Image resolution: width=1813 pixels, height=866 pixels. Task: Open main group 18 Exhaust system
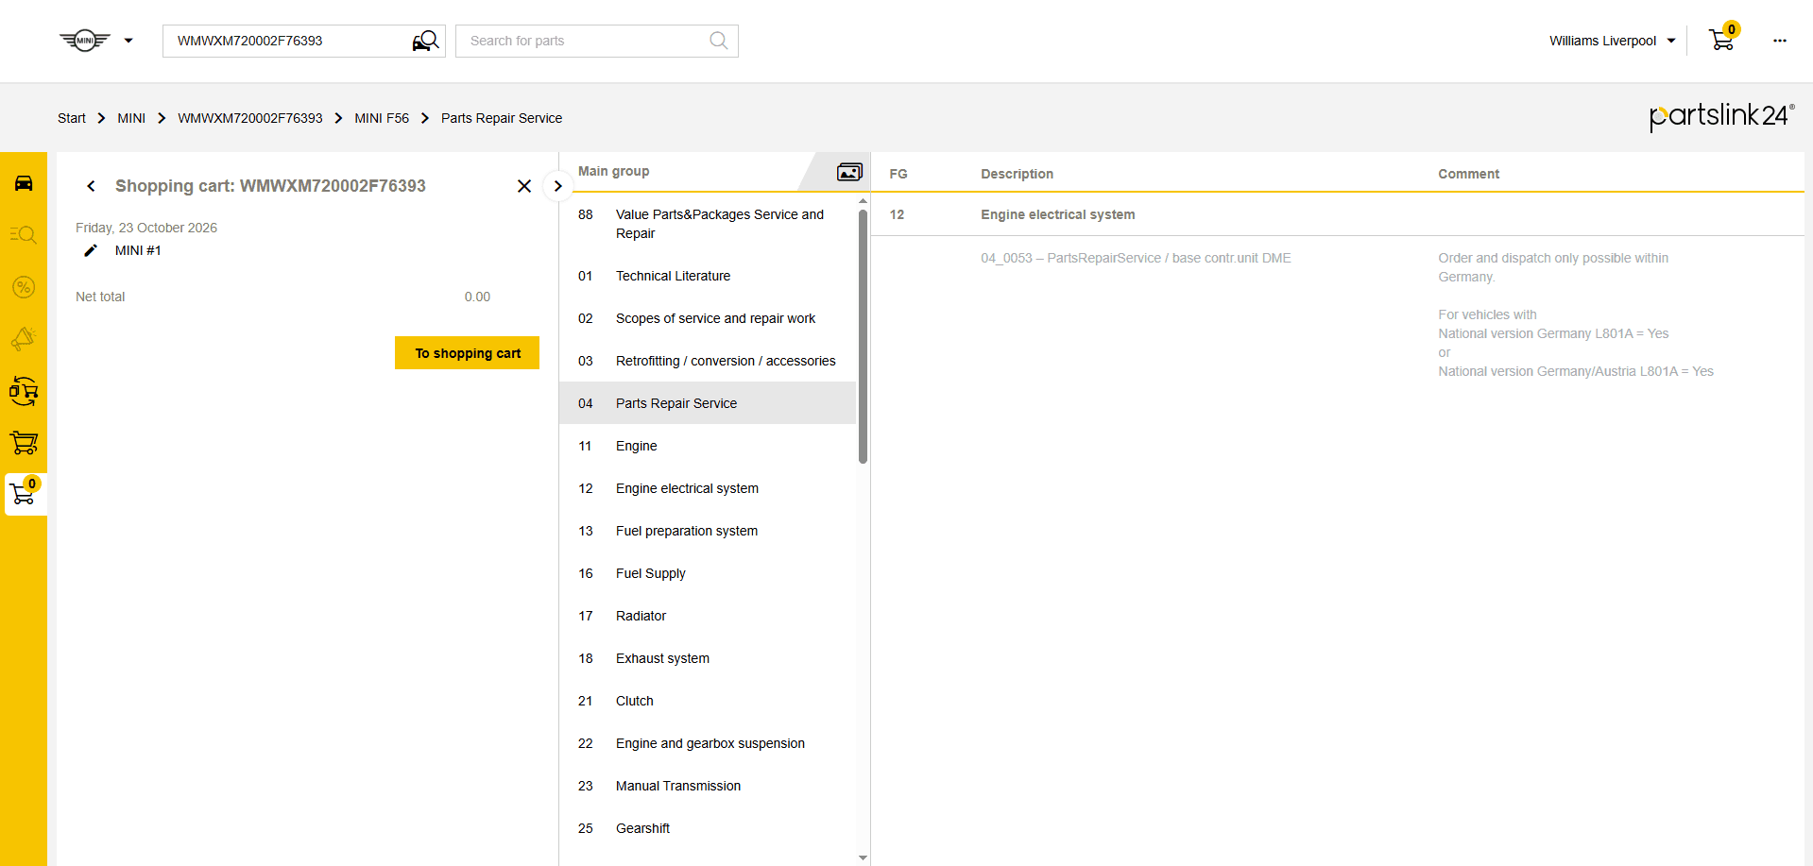(x=708, y=658)
